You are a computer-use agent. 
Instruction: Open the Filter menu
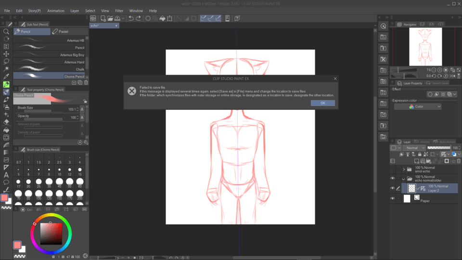[x=119, y=11]
